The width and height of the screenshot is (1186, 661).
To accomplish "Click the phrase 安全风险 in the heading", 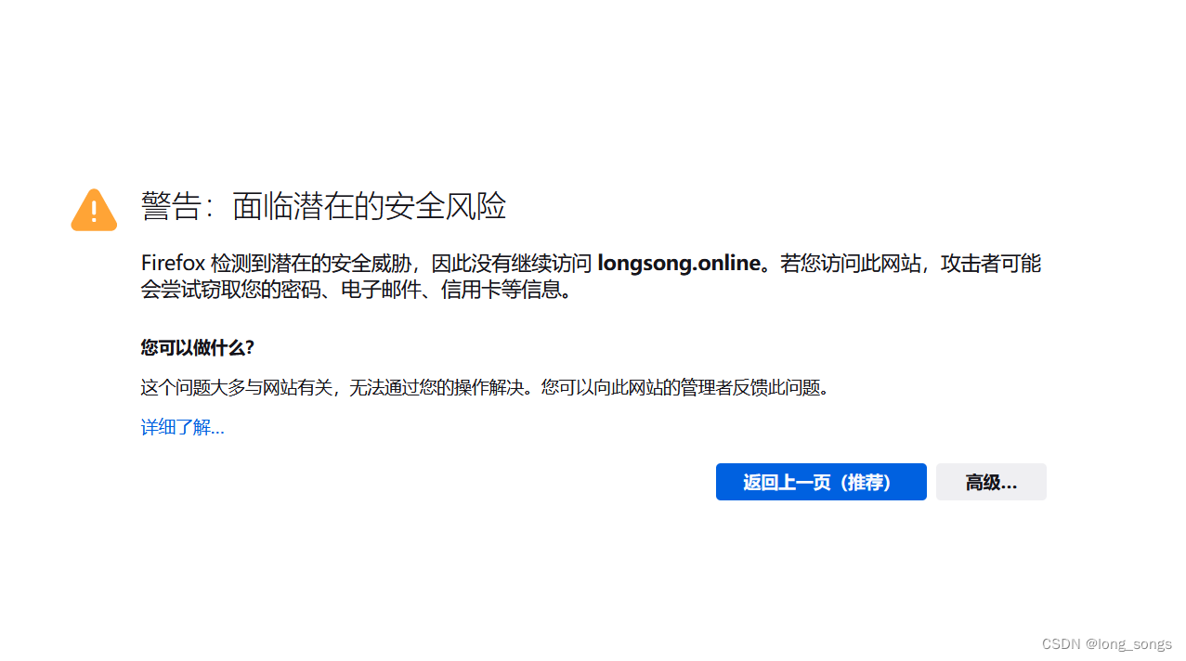I will (447, 206).
